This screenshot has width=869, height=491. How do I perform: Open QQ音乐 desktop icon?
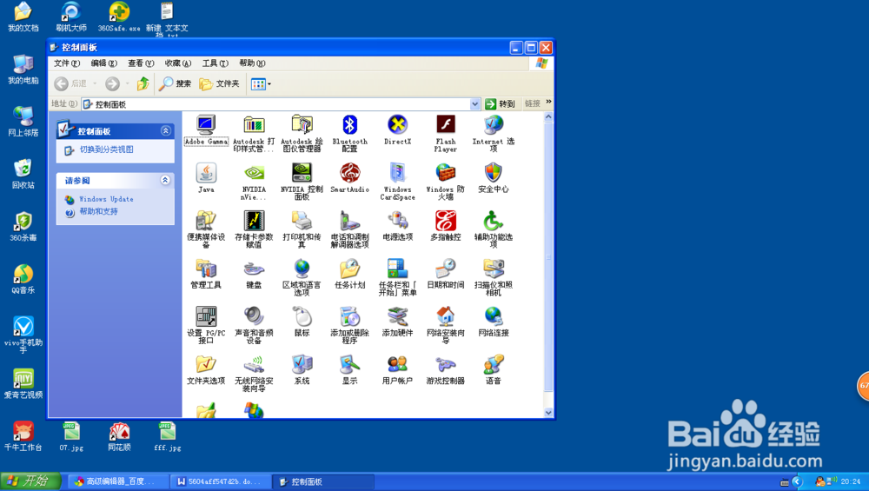point(23,278)
